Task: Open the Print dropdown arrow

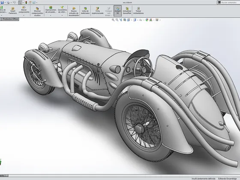Action: tap(11, 3)
